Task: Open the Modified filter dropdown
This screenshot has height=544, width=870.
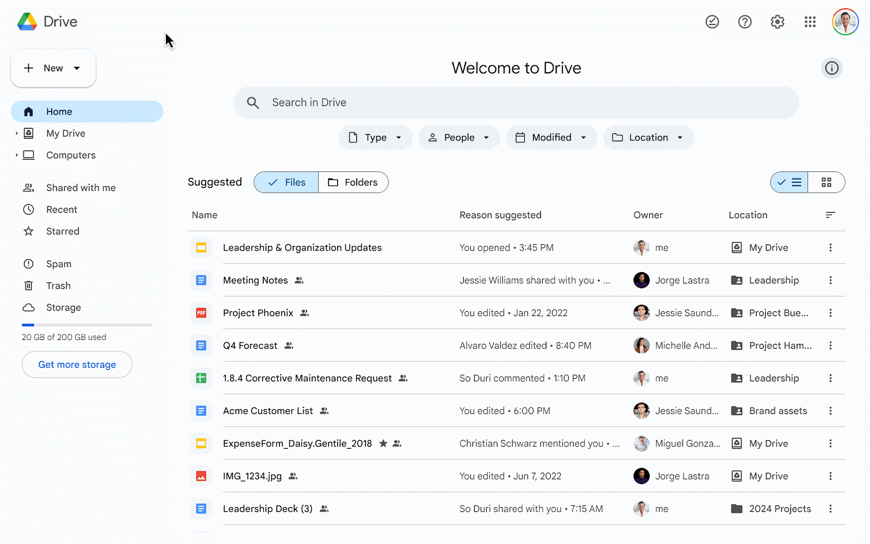Action: point(551,137)
